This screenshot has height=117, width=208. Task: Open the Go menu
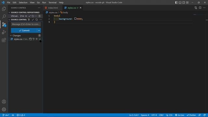[x=38, y=3]
